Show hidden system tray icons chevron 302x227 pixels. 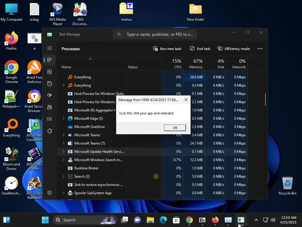click(256, 220)
